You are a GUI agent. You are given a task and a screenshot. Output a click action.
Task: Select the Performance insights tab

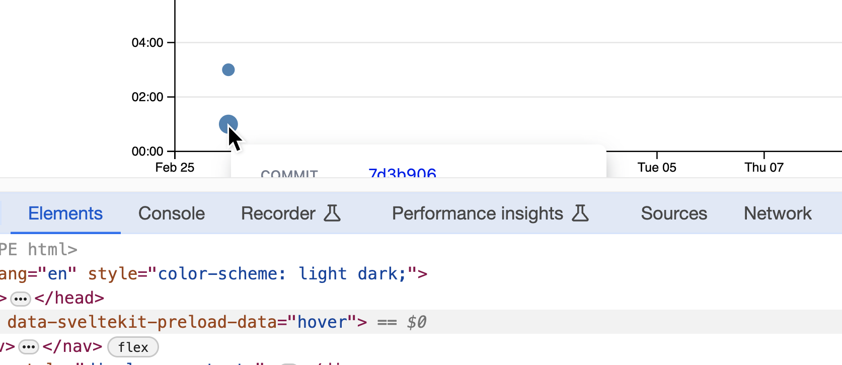(477, 213)
